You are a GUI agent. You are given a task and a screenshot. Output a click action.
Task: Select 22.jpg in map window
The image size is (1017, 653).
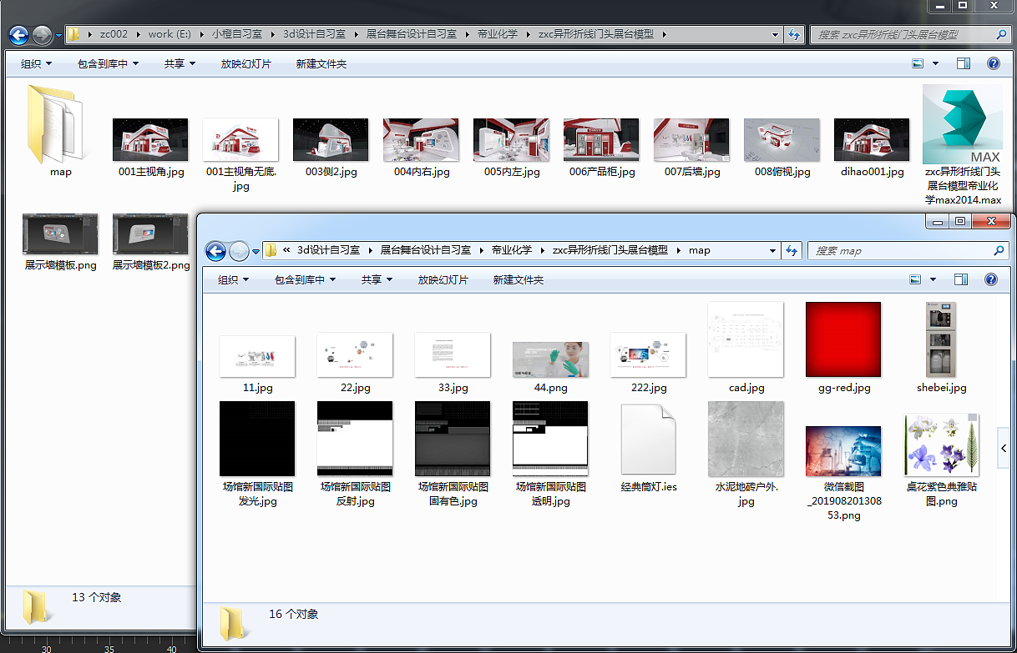pos(355,355)
